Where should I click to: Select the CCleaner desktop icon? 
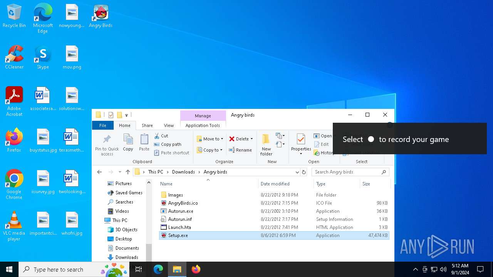tap(14, 58)
